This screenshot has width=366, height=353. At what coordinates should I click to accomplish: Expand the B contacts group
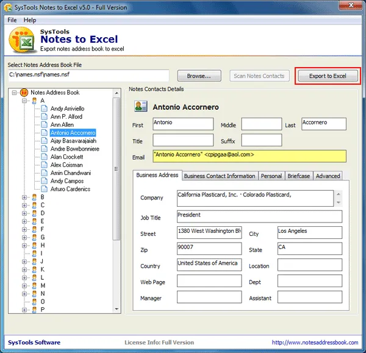pos(24,198)
